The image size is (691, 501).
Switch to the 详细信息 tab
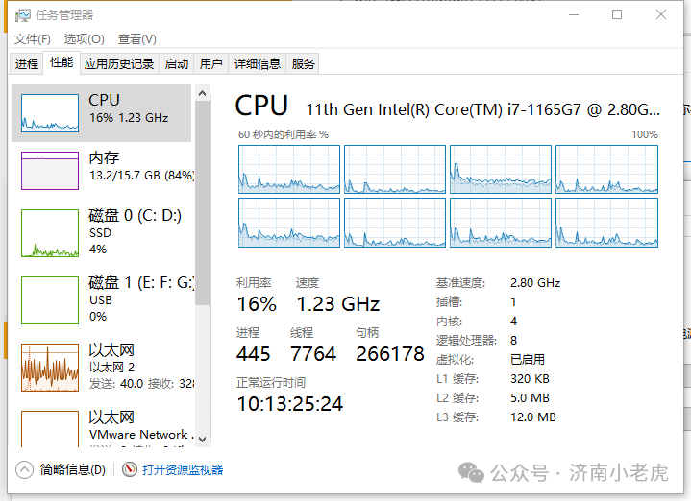pos(258,64)
